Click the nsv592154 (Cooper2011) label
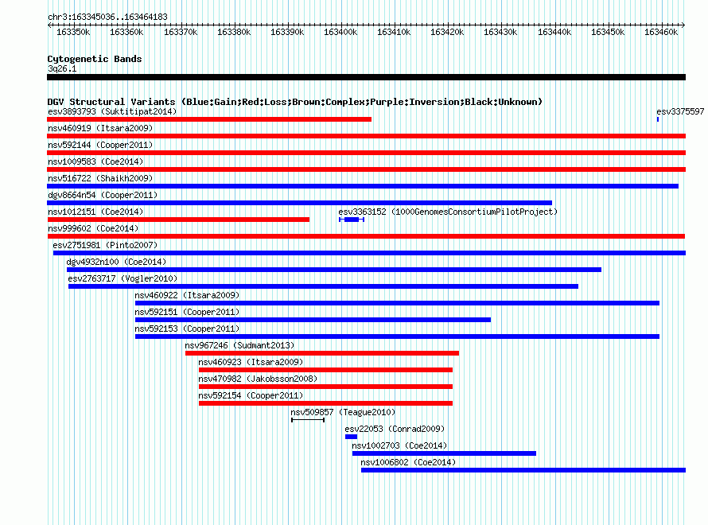This screenshot has height=525, width=708. click(x=251, y=395)
